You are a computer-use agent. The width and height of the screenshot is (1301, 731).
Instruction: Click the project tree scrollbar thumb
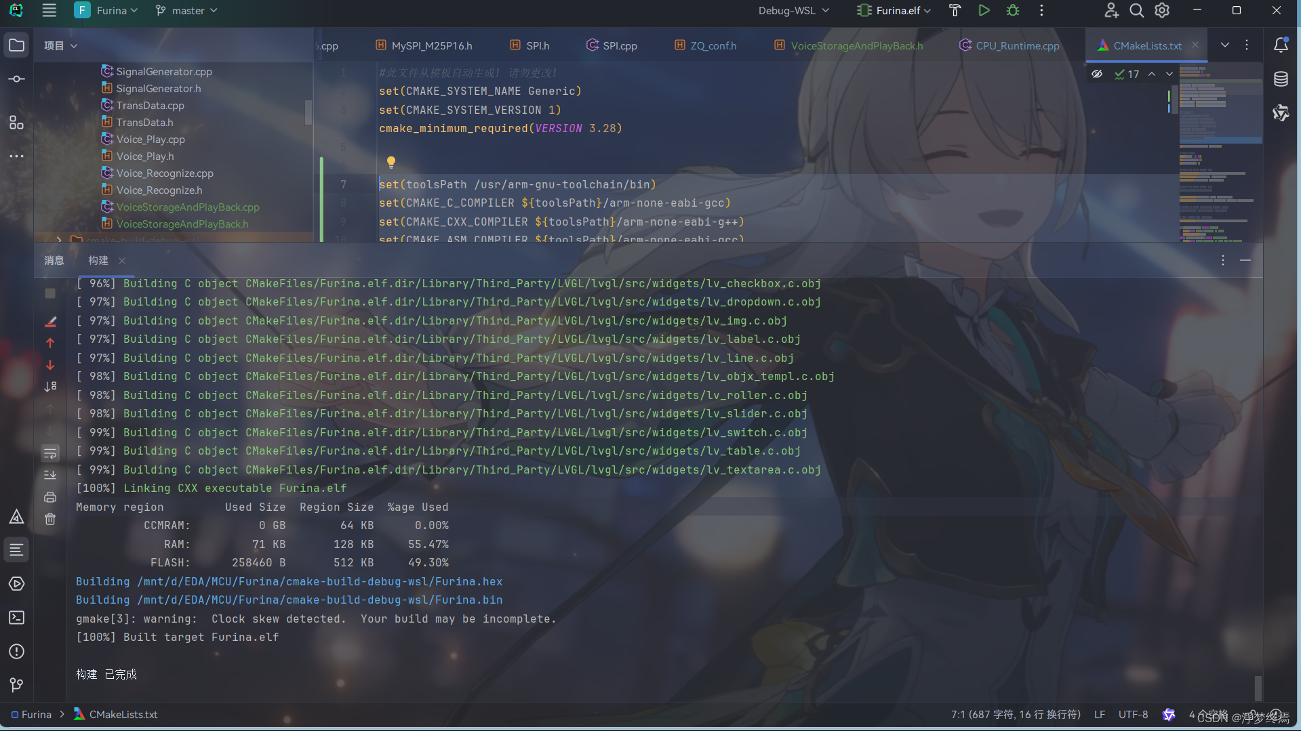[x=308, y=112]
